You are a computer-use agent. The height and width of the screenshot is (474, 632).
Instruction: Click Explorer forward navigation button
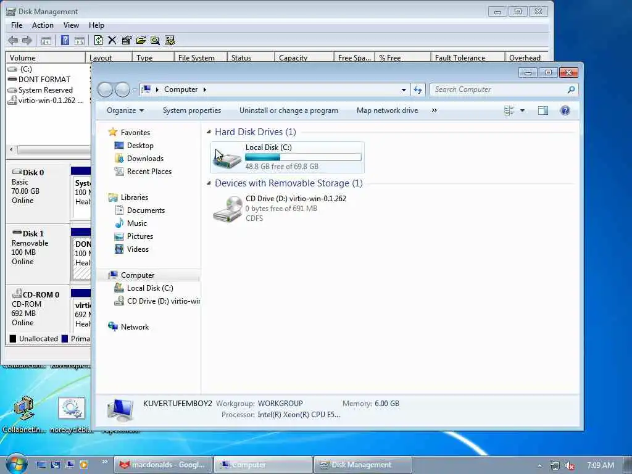click(x=122, y=89)
